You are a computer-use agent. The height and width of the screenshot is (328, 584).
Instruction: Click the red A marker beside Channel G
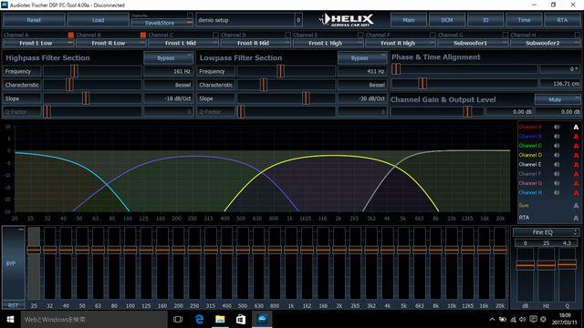[x=576, y=183]
